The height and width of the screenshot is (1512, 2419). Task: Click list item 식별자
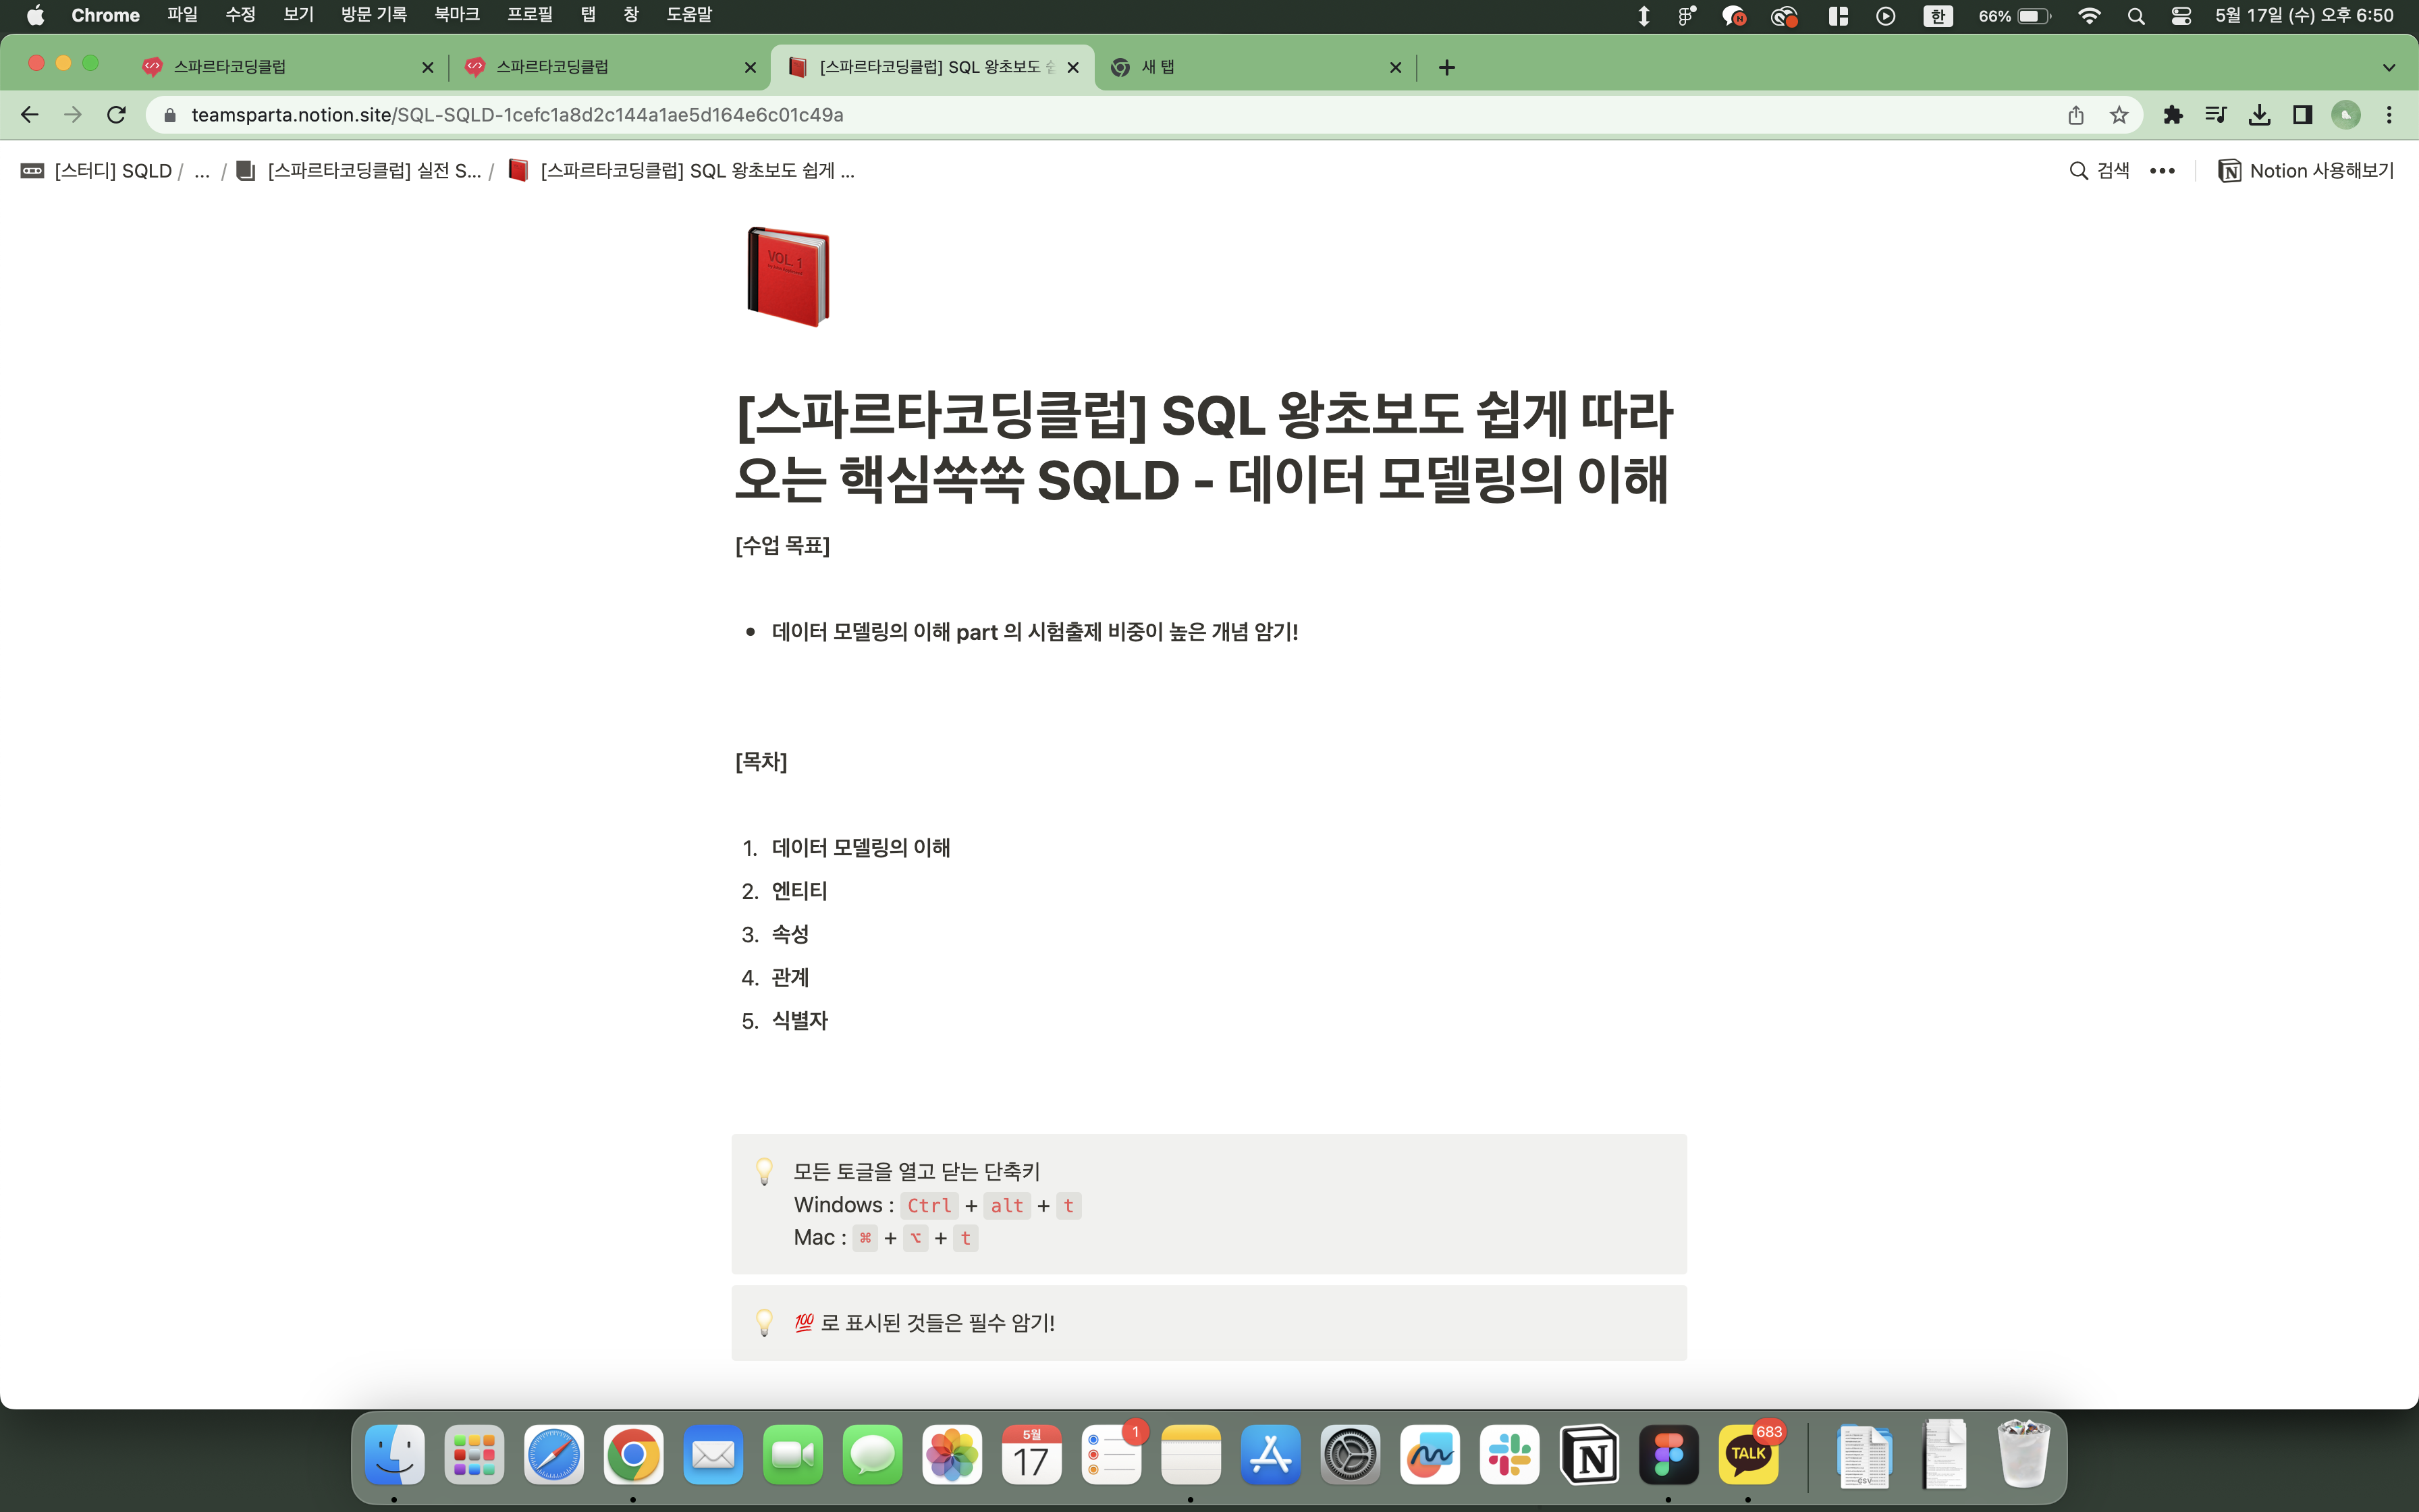pos(800,1021)
